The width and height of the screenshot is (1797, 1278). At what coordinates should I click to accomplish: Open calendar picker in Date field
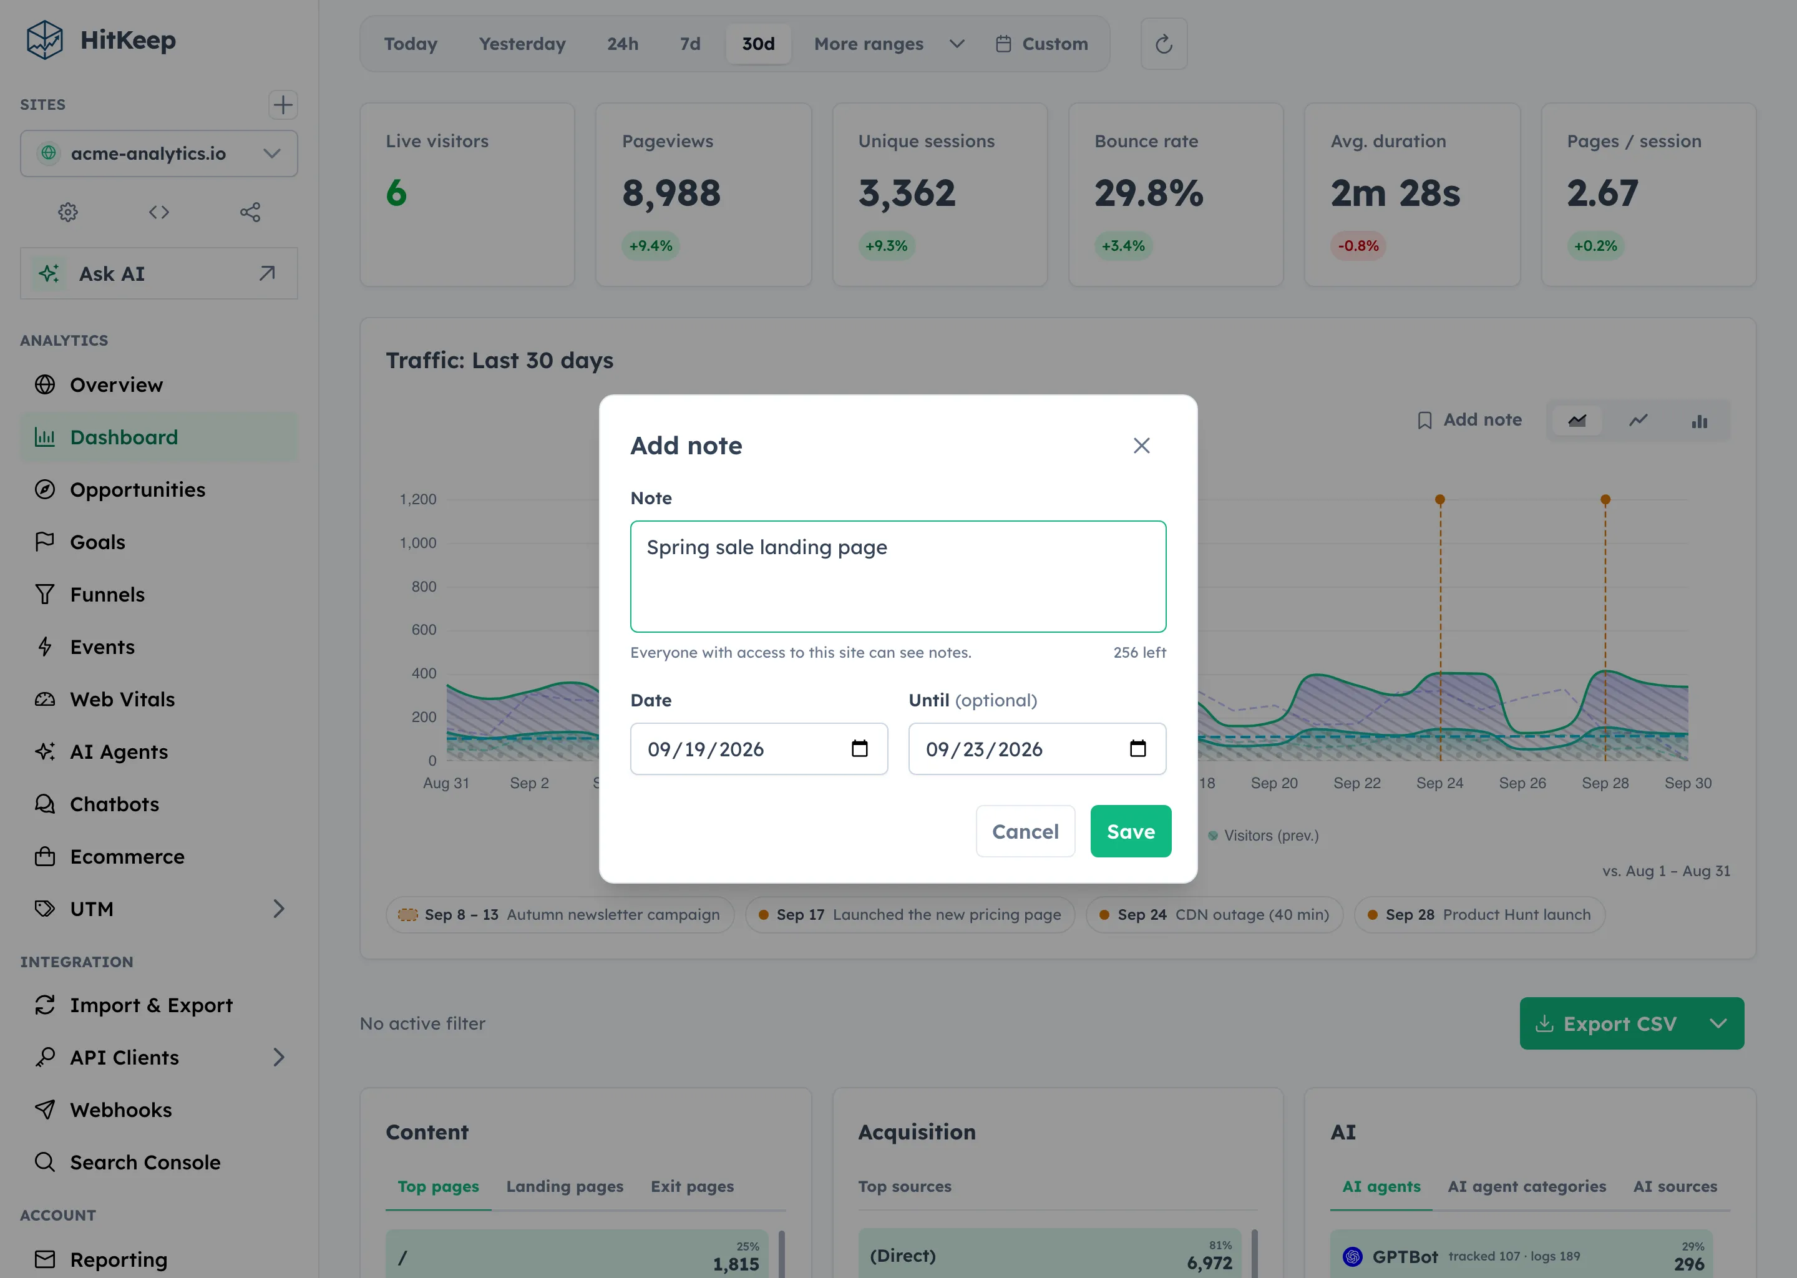[859, 748]
